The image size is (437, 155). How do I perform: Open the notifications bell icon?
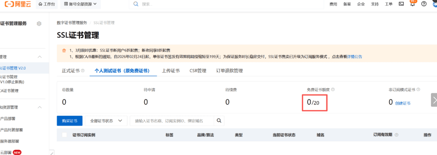(x=412, y=4)
